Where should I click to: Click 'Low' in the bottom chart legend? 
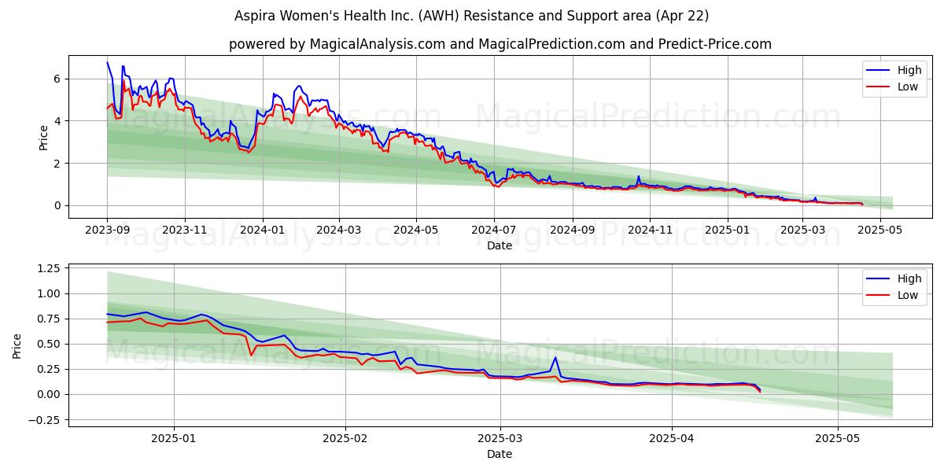pos(908,295)
